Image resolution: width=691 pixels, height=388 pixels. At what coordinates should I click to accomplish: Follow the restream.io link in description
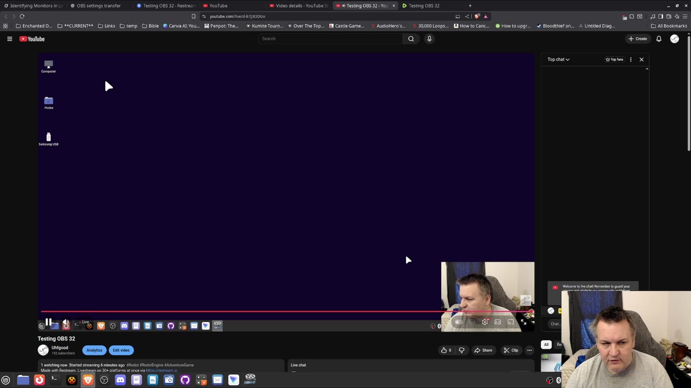click(161, 370)
